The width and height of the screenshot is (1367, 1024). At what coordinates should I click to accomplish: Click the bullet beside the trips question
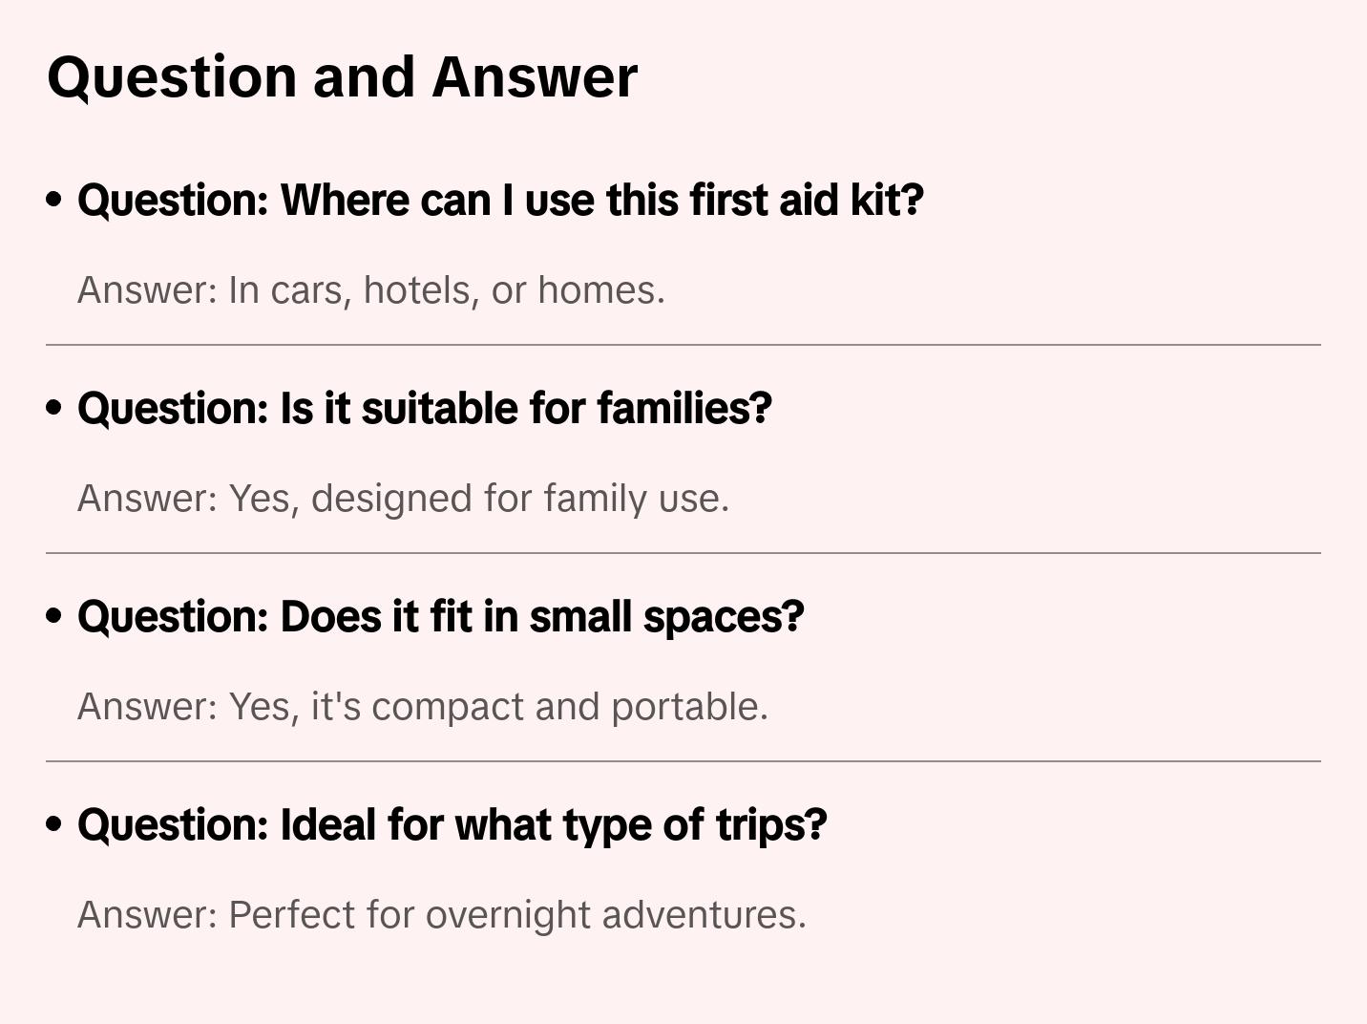(54, 825)
